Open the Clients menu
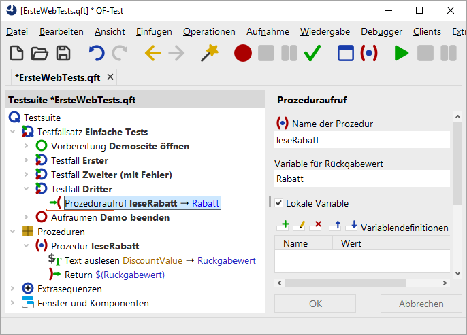Screen dimensions: 467x335 (427, 31)
